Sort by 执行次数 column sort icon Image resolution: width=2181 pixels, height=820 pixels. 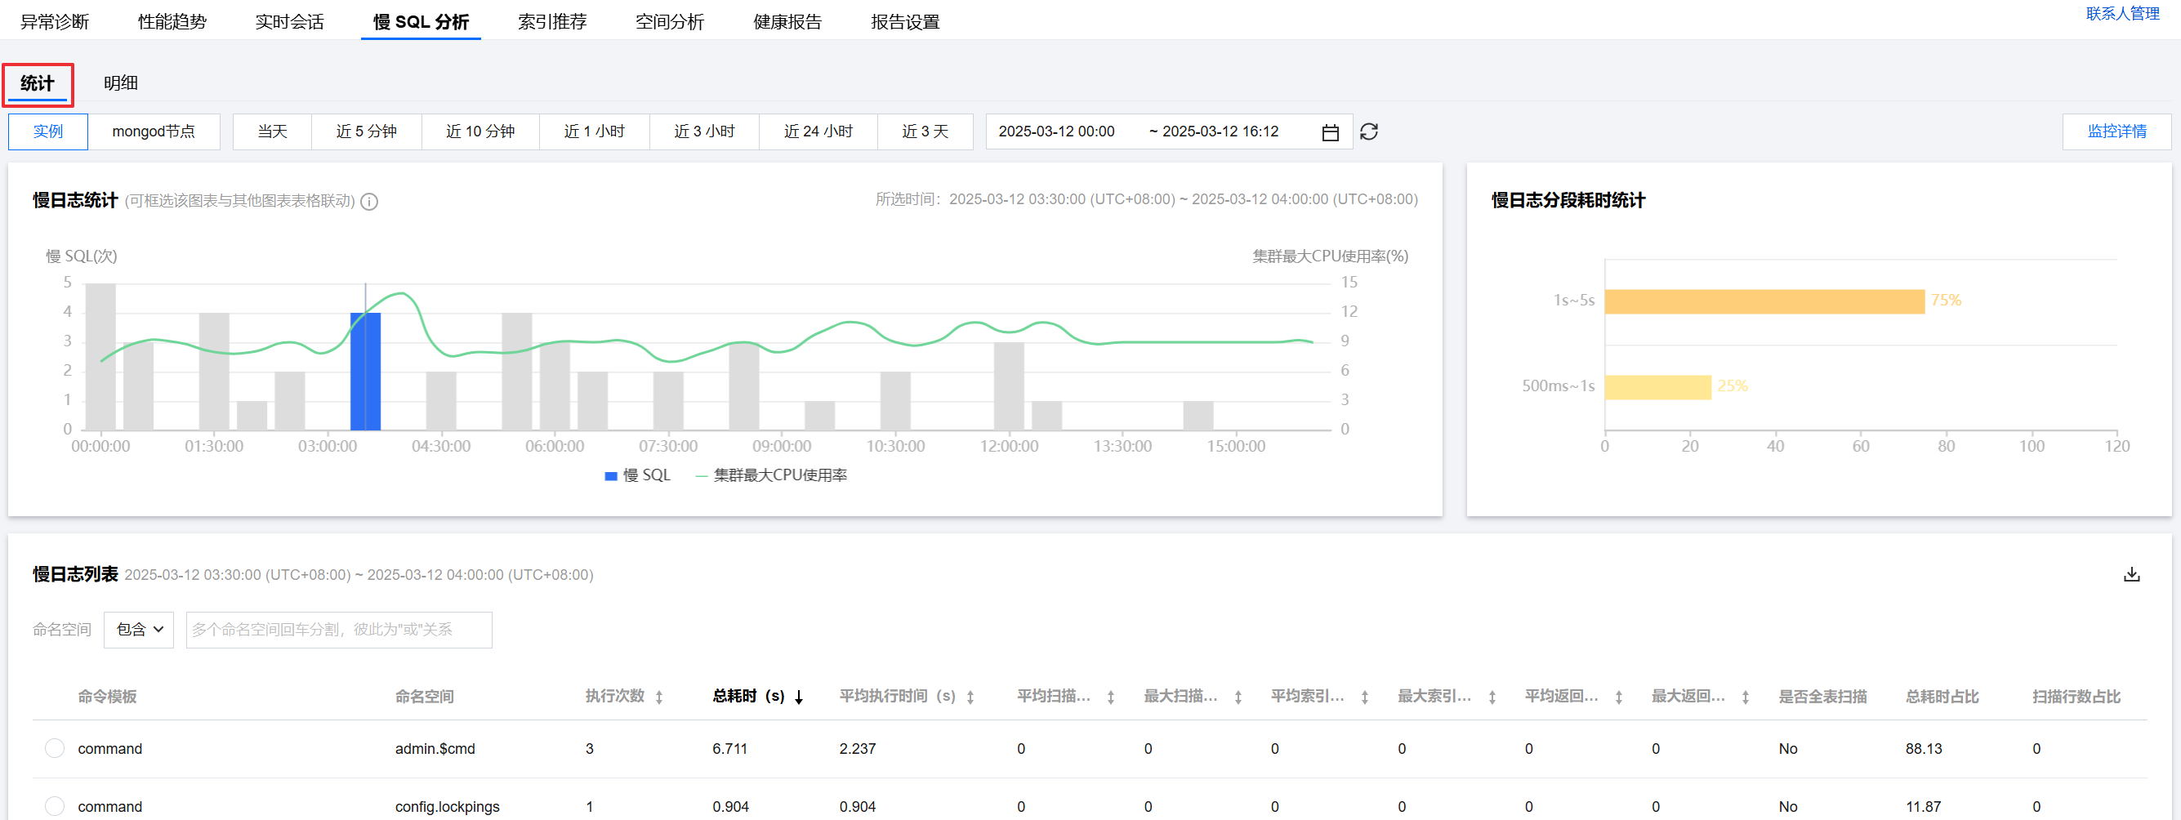pos(658,697)
